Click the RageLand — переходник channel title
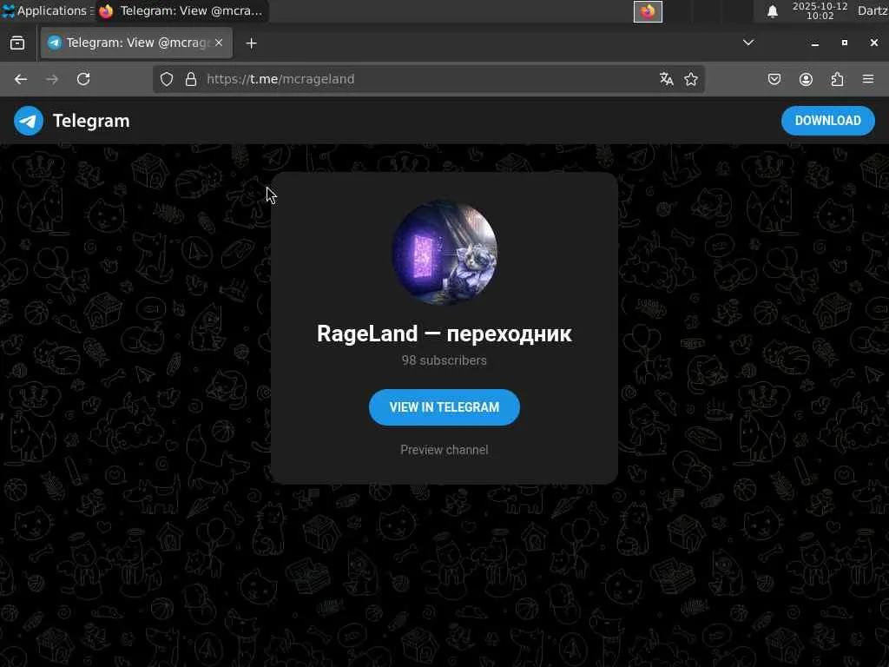This screenshot has width=889, height=667. (444, 333)
